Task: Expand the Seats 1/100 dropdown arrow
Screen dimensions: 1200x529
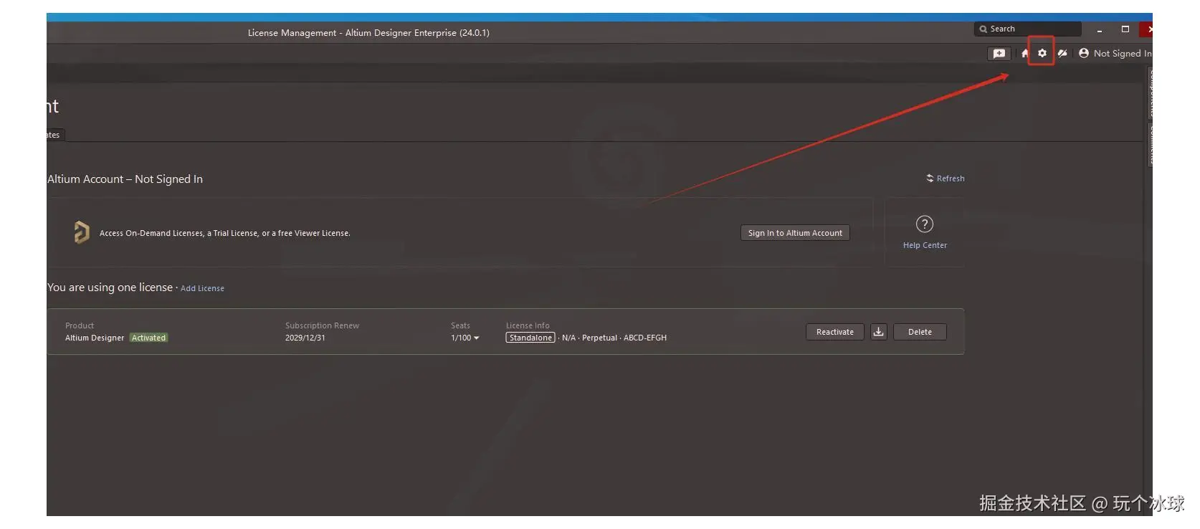Action: click(476, 338)
